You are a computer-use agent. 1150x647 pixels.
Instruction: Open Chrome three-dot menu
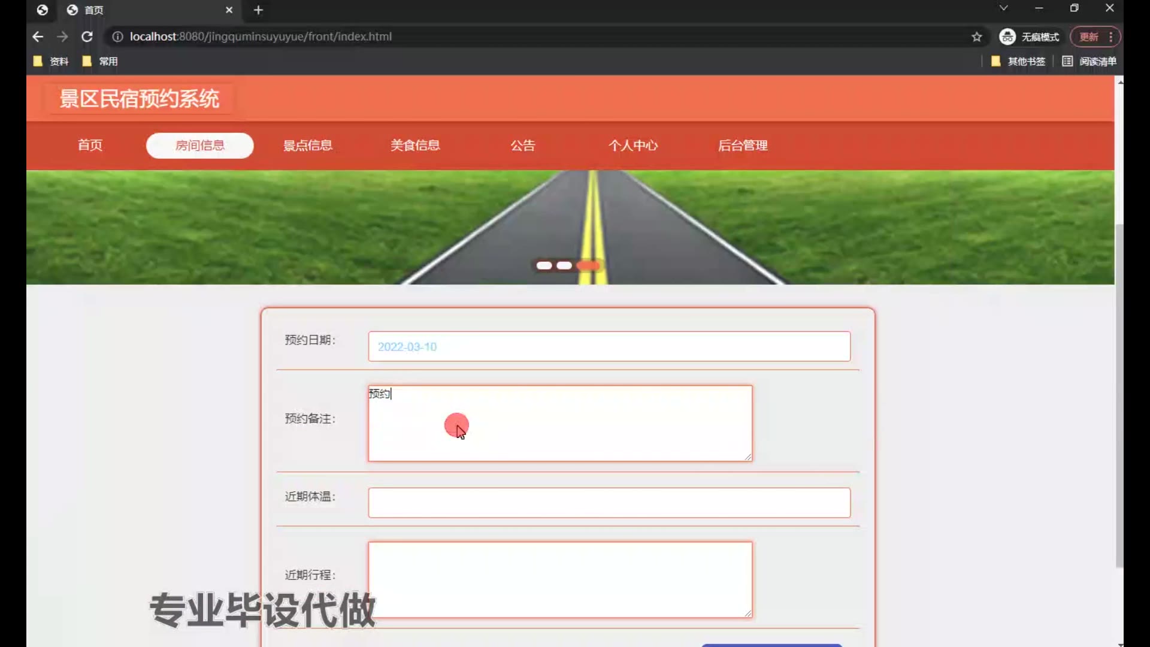[x=1111, y=37]
